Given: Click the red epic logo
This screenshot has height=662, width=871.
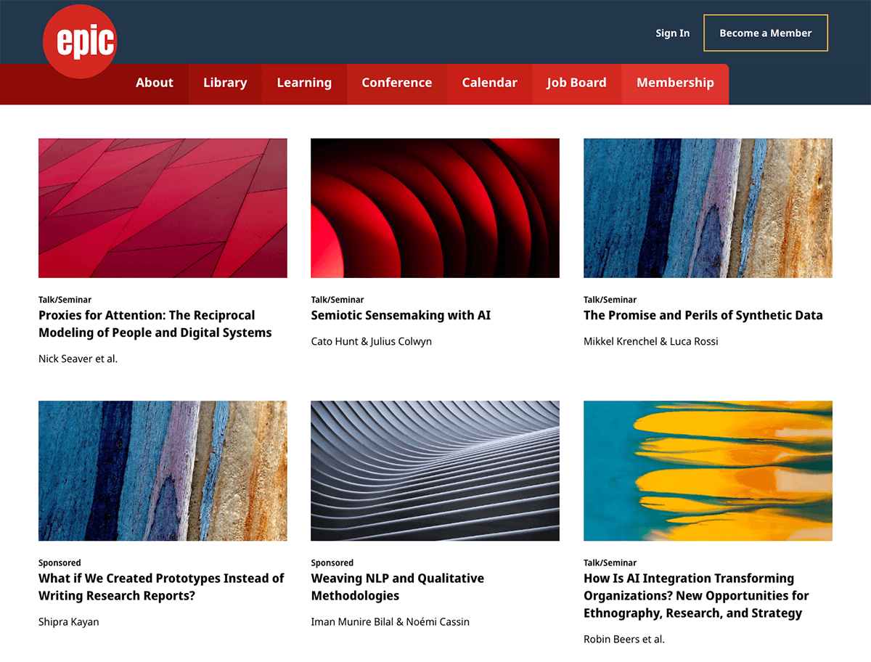Looking at the screenshot, I should 79,42.
